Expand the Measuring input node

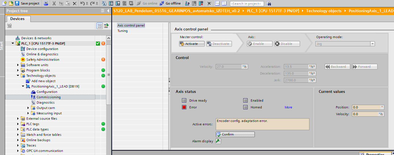[x=28, y=113]
